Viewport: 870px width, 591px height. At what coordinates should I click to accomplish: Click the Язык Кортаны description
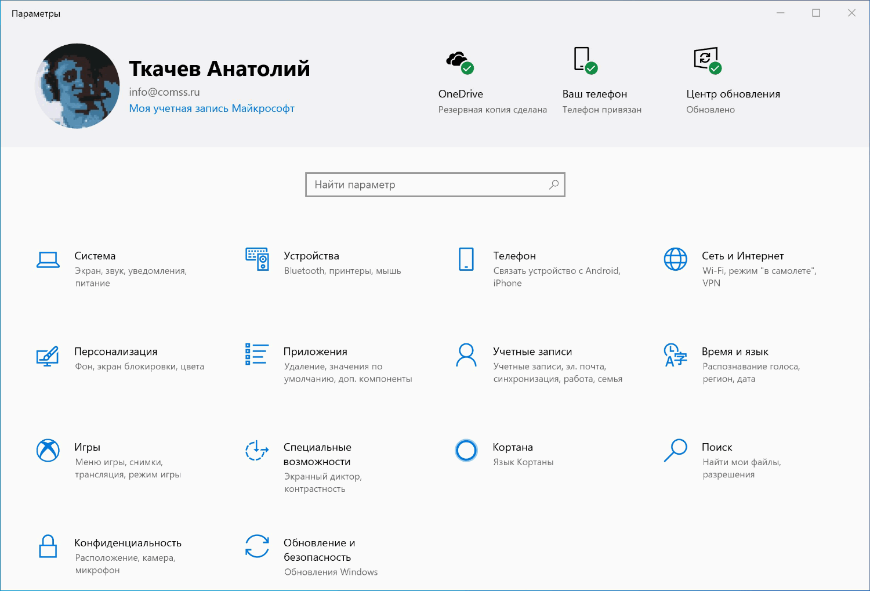pyautogui.click(x=523, y=462)
